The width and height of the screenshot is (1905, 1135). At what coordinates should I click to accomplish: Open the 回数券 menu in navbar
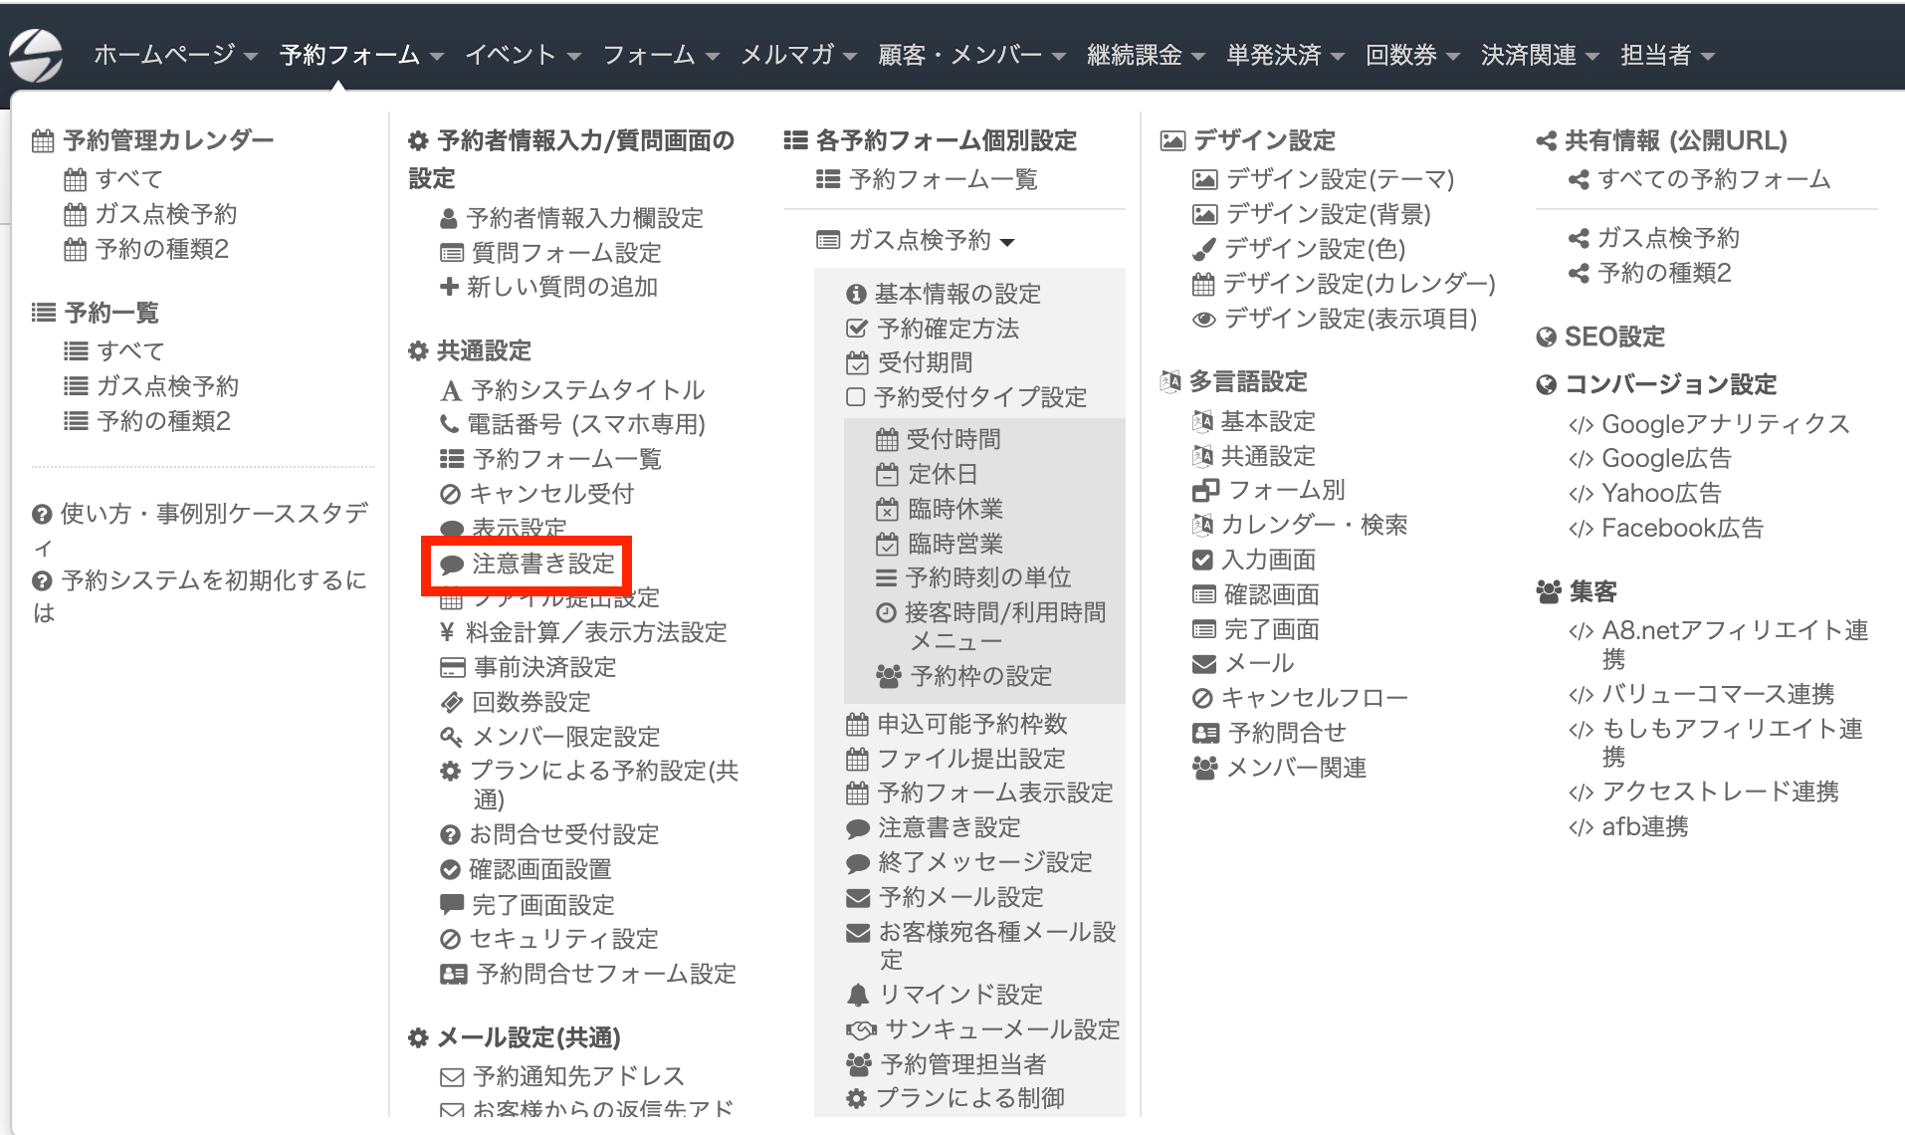click(1411, 55)
